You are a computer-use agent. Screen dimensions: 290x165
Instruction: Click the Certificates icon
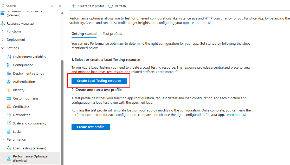pos(9,107)
